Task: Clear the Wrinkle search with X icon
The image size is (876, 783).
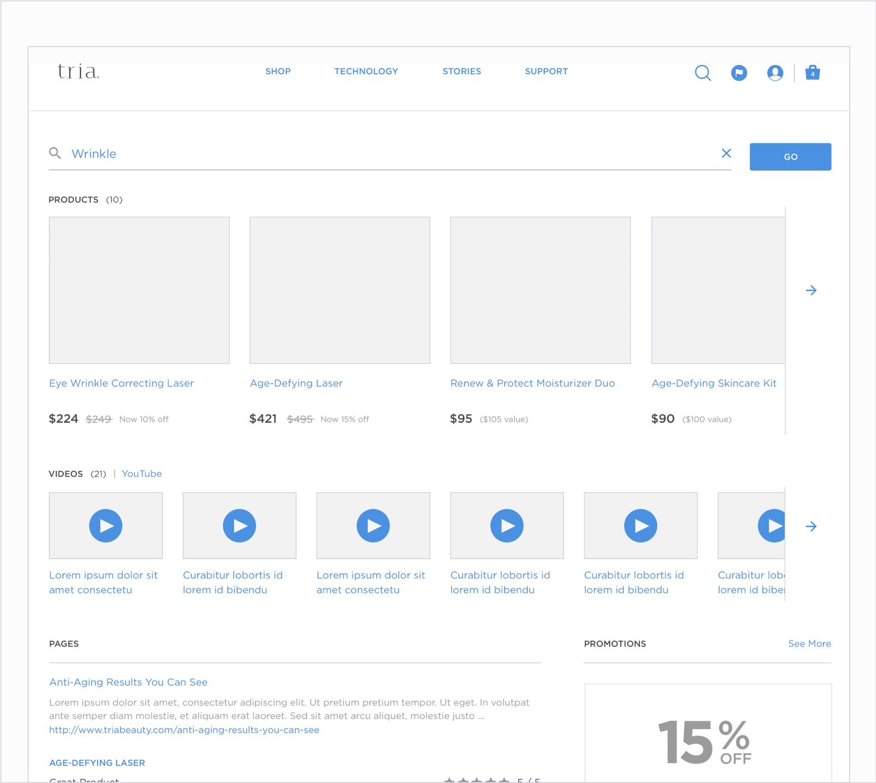Action: click(726, 154)
